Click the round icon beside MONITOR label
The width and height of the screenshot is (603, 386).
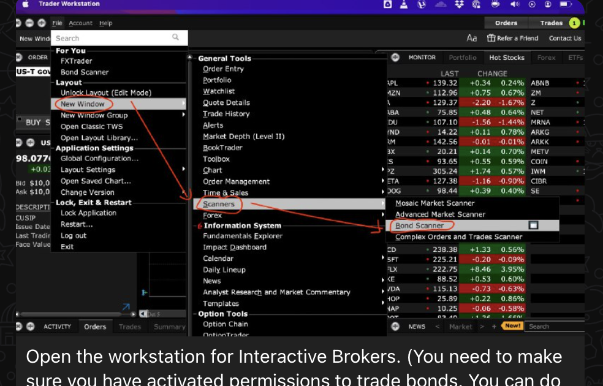[395, 58]
